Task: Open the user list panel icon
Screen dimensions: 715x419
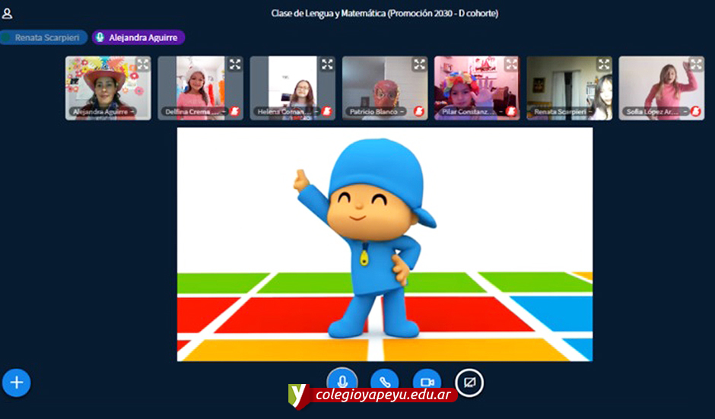Action: click(8, 14)
